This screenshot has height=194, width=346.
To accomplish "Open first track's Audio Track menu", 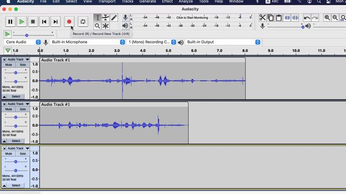I will pos(18,60).
